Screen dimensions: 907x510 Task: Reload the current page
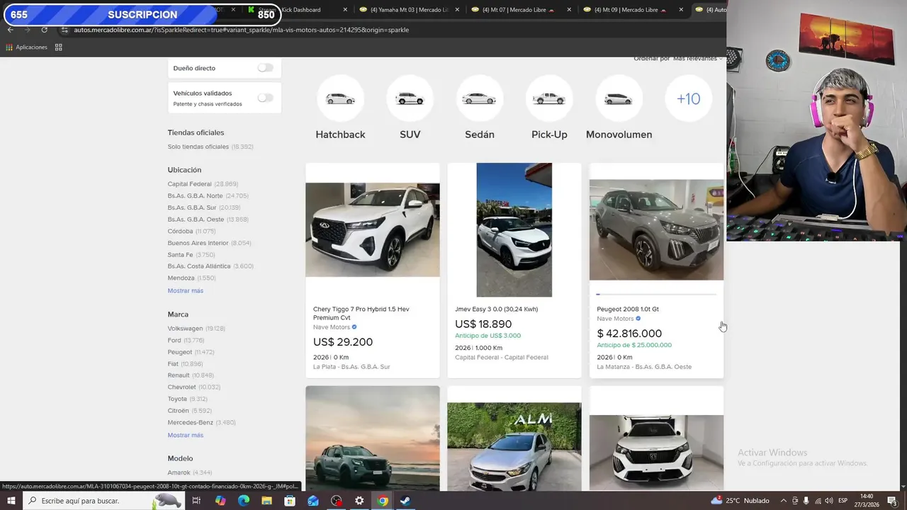point(44,30)
